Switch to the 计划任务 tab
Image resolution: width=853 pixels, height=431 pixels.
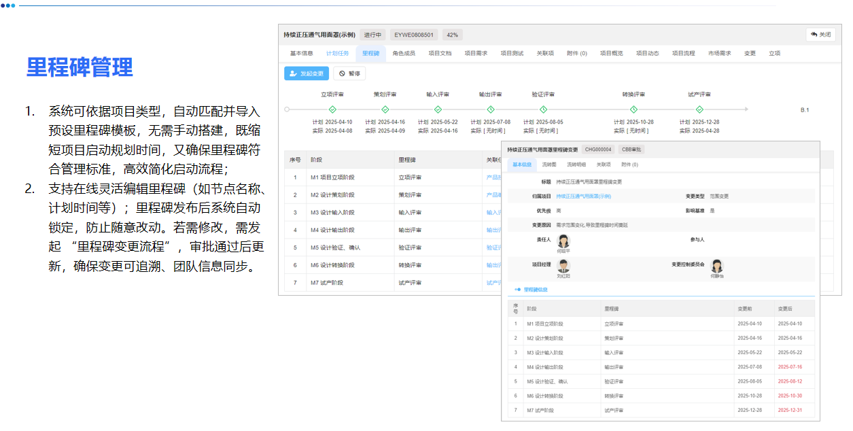point(337,53)
